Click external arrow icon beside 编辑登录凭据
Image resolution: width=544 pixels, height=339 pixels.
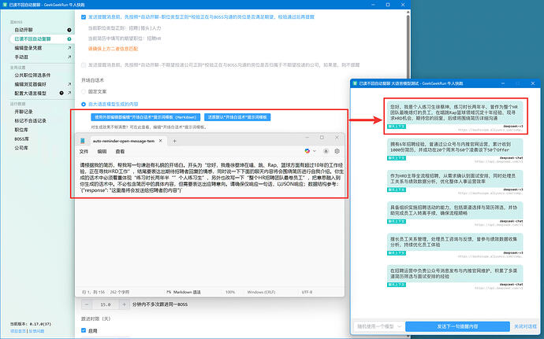(x=69, y=48)
